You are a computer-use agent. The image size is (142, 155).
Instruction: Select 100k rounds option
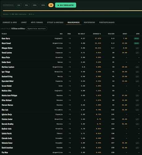point(34,5)
